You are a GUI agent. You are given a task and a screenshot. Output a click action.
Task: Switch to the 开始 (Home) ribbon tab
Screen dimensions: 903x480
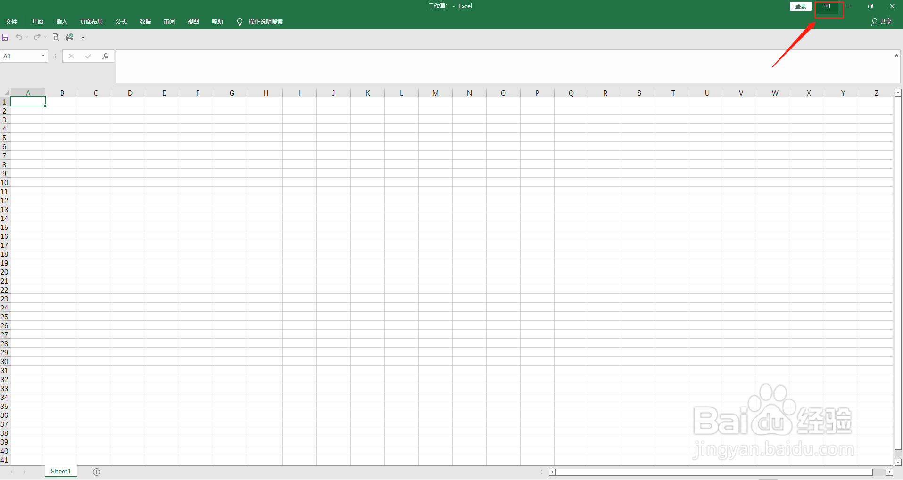[x=38, y=22]
